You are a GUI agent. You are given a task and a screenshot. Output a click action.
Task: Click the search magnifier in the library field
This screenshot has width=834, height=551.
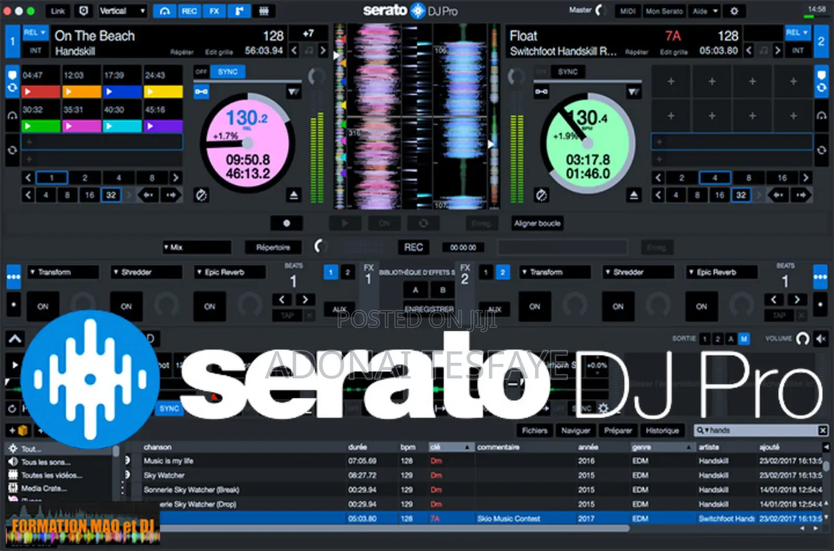[x=701, y=431]
